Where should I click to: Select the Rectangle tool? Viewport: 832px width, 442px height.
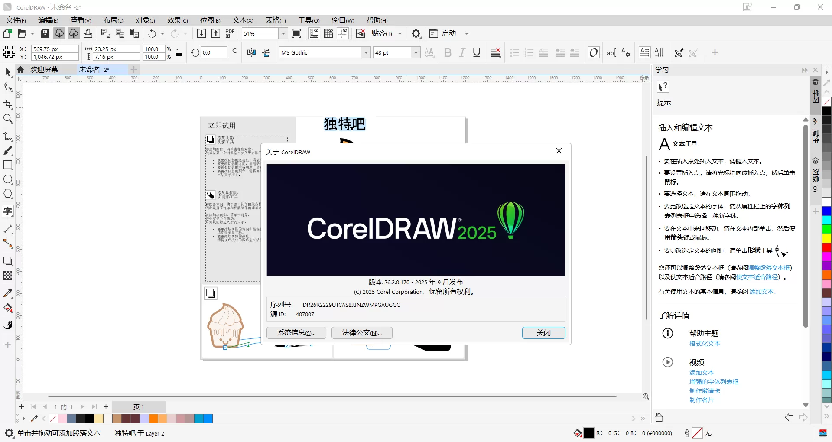[x=8, y=165]
